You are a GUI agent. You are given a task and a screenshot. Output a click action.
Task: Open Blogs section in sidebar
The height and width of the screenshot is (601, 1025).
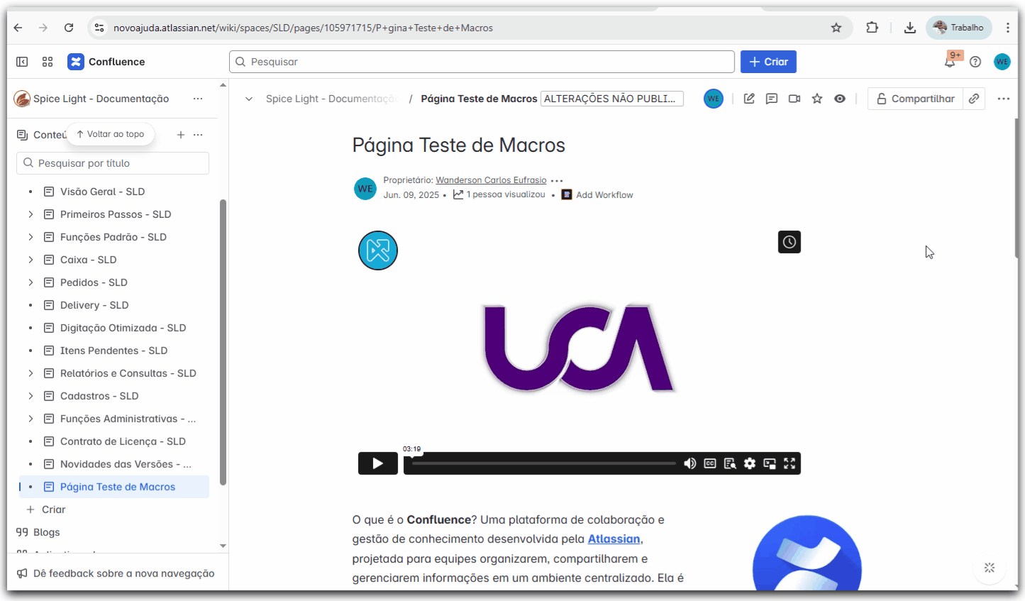(x=46, y=532)
